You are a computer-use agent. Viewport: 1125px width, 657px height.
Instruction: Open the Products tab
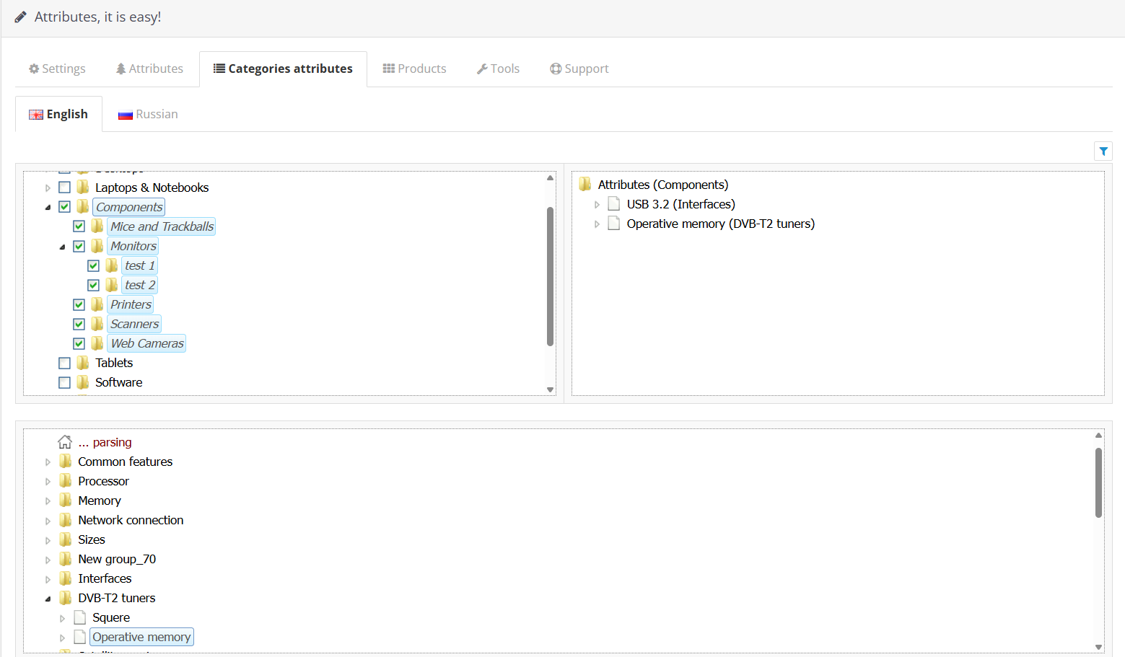414,69
